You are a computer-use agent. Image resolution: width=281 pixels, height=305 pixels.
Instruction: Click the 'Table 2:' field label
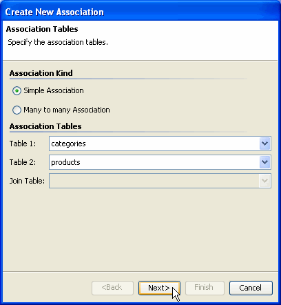coord(23,162)
